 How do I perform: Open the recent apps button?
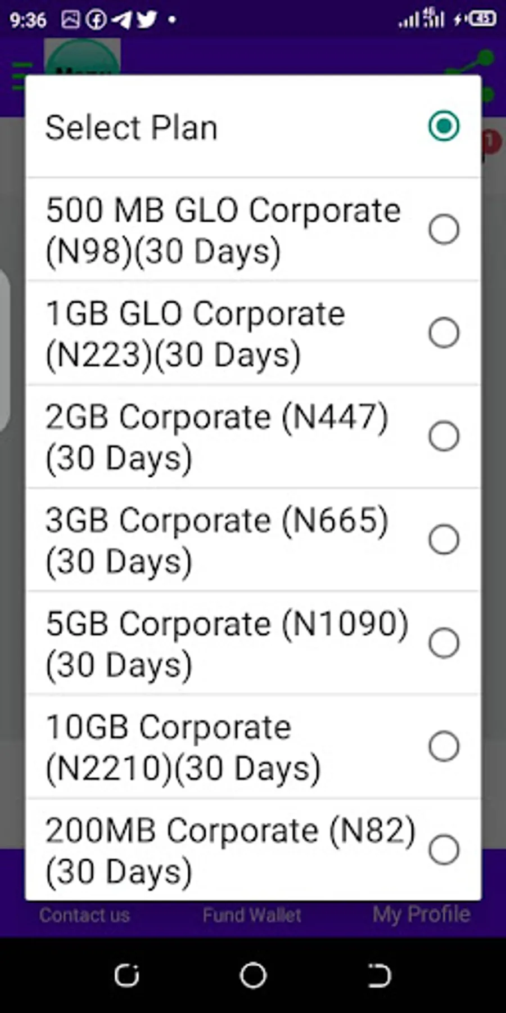(x=126, y=975)
